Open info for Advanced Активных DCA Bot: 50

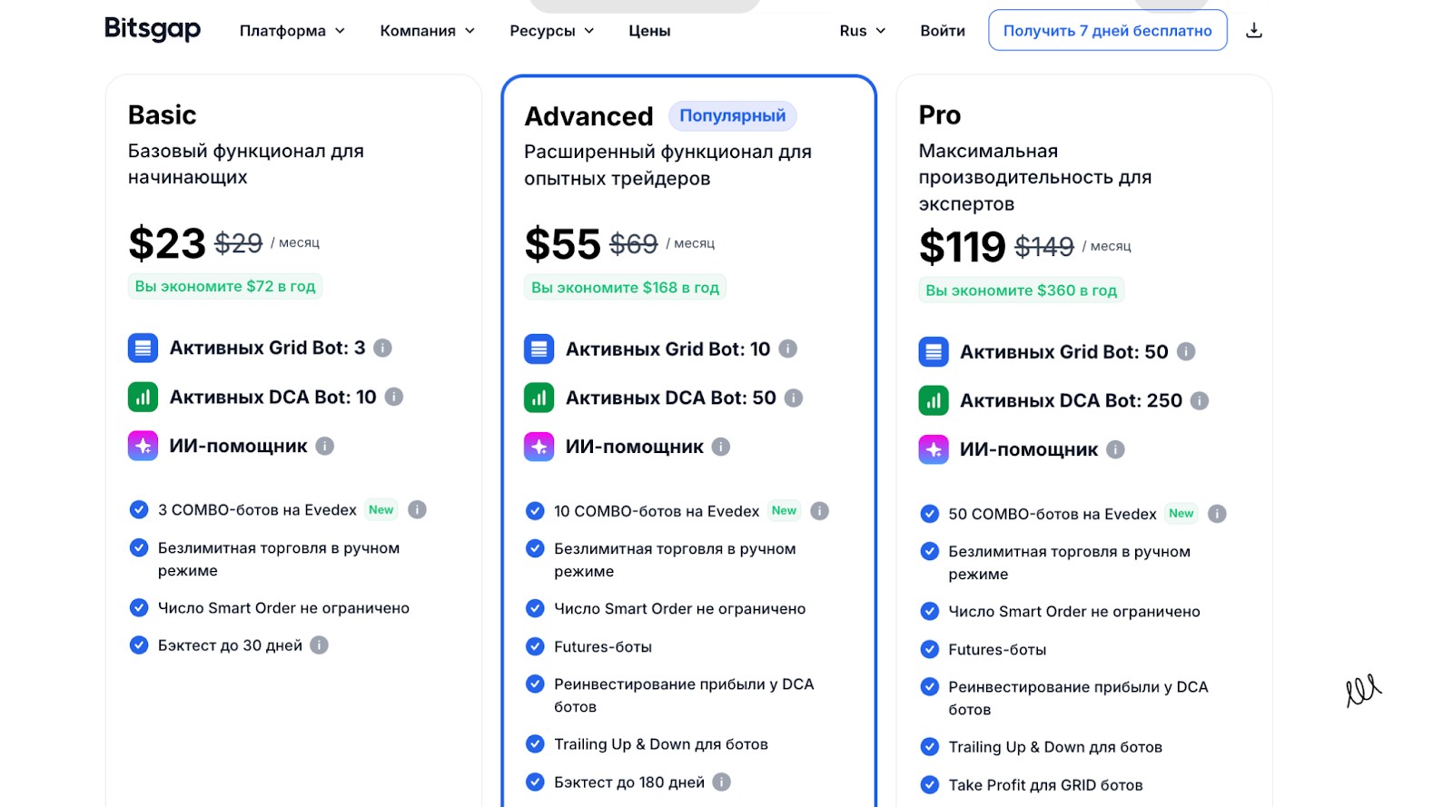[794, 398]
